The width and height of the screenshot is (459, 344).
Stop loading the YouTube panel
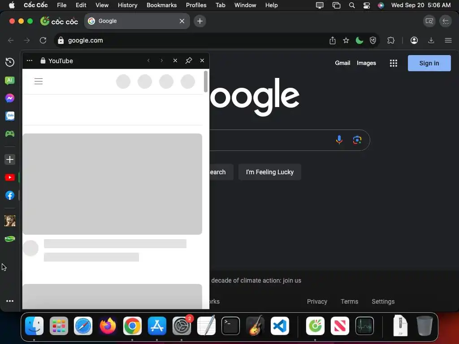pos(175,60)
